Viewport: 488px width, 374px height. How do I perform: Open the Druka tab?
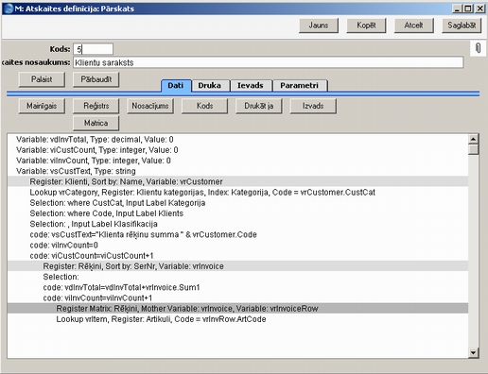coord(209,86)
